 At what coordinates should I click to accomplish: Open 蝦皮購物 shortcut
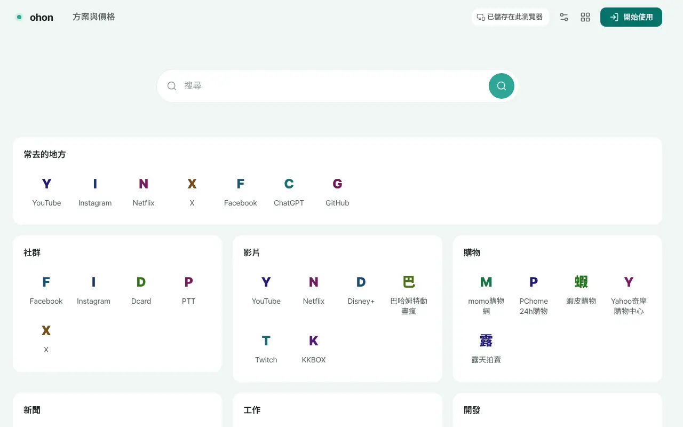581,290
